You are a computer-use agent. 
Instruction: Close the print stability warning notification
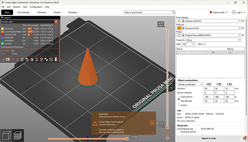pos(152,123)
